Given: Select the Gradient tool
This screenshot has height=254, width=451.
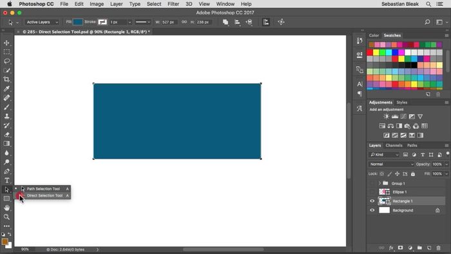Looking at the screenshot, I should click(x=6, y=144).
